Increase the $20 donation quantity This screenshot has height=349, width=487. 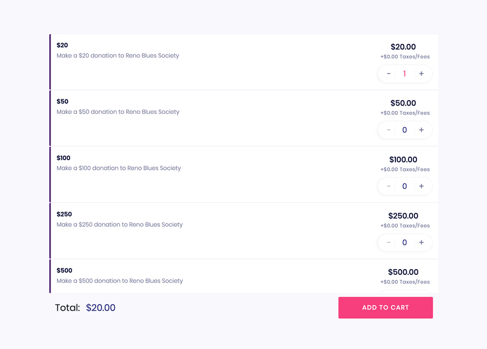pyautogui.click(x=421, y=73)
